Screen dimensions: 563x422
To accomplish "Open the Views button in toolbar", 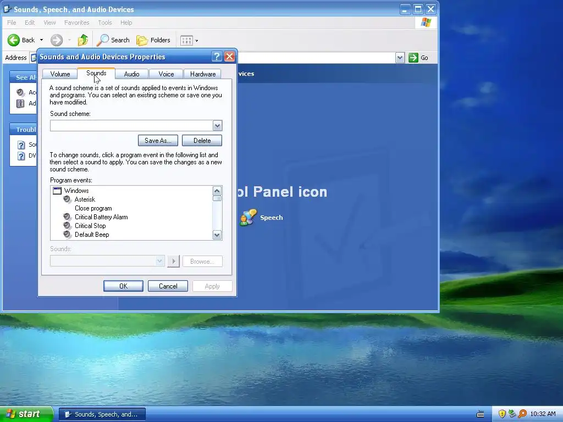I will point(189,41).
